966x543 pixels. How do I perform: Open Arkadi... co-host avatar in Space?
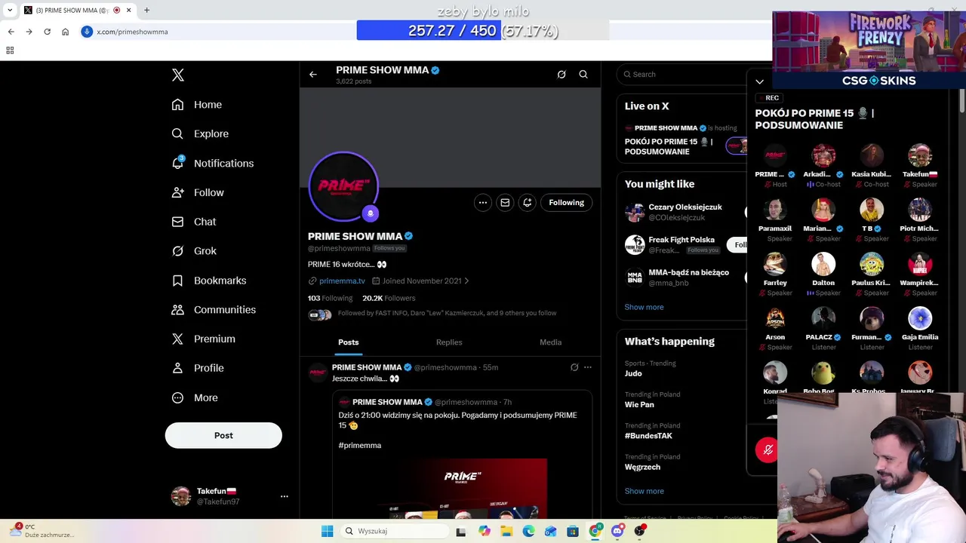pyautogui.click(x=823, y=155)
